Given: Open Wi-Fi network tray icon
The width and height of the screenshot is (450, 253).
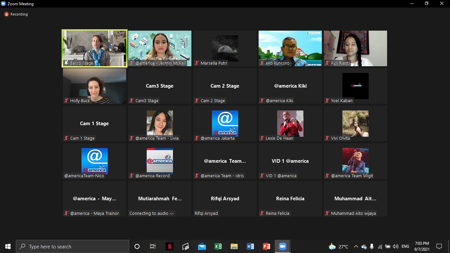Looking at the screenshot, I should pos(380,246).
